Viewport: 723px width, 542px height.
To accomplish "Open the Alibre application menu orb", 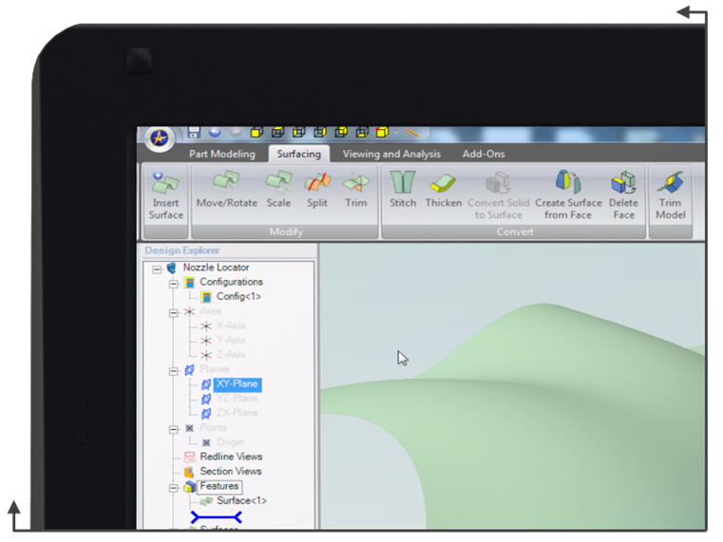I will [160, 138].
